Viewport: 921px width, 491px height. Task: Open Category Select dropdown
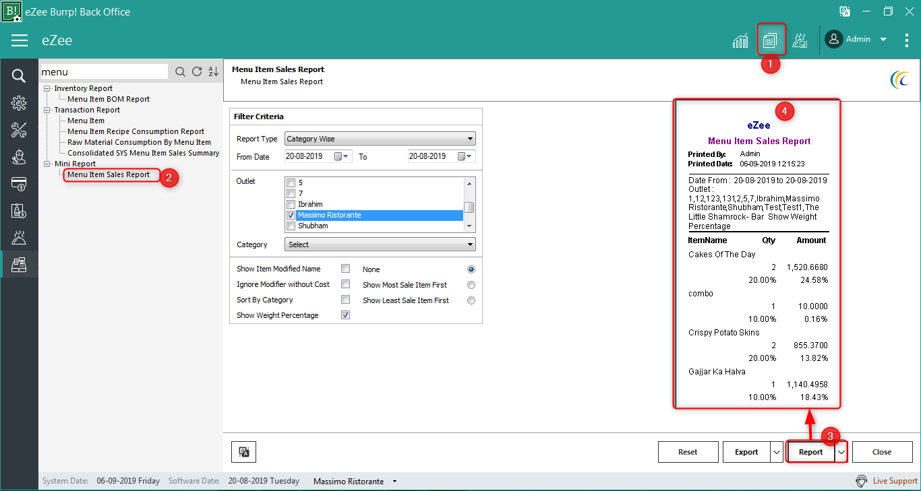click(380, 244)
